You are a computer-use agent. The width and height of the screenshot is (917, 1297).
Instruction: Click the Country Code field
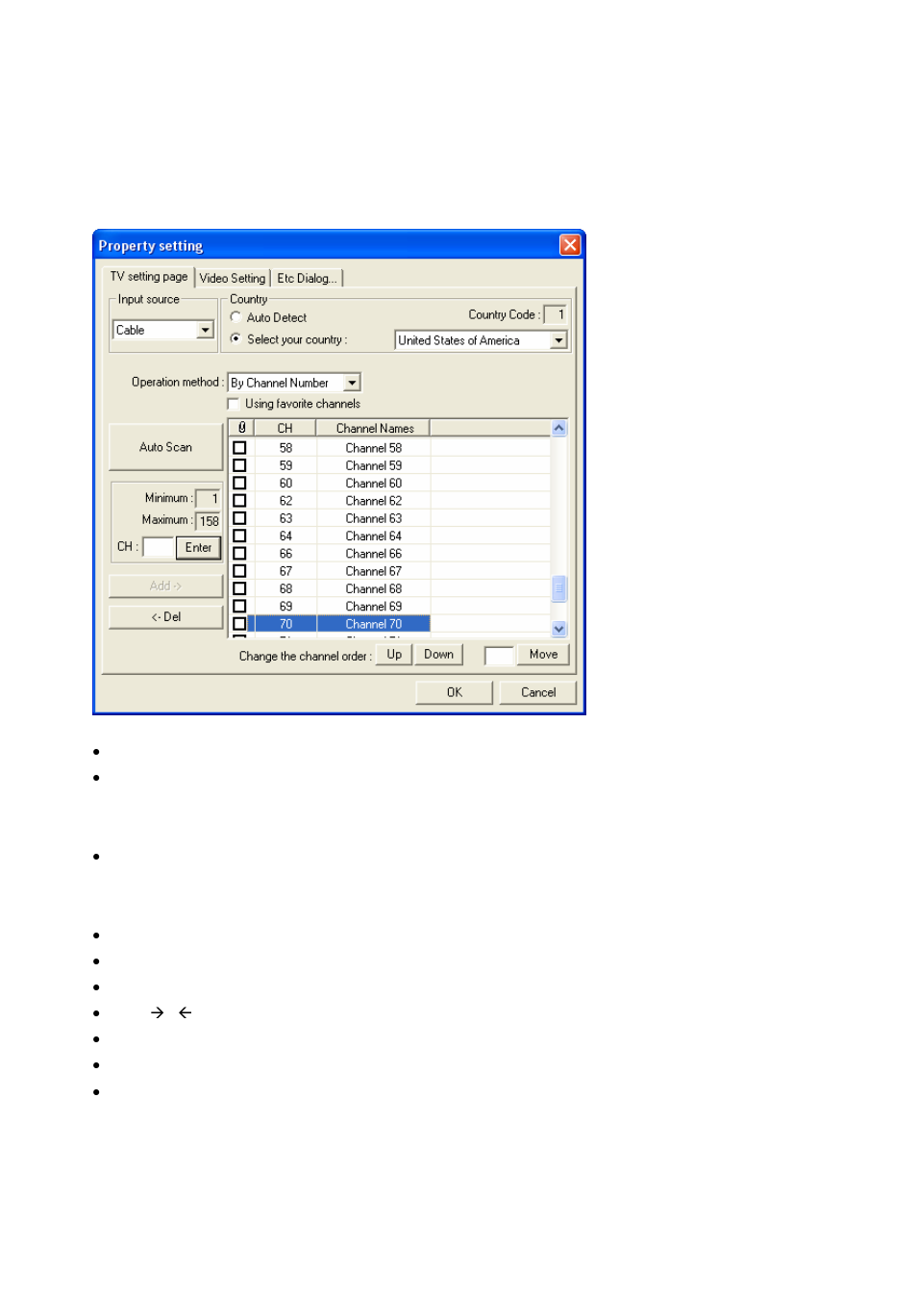[x=556, y=314]
